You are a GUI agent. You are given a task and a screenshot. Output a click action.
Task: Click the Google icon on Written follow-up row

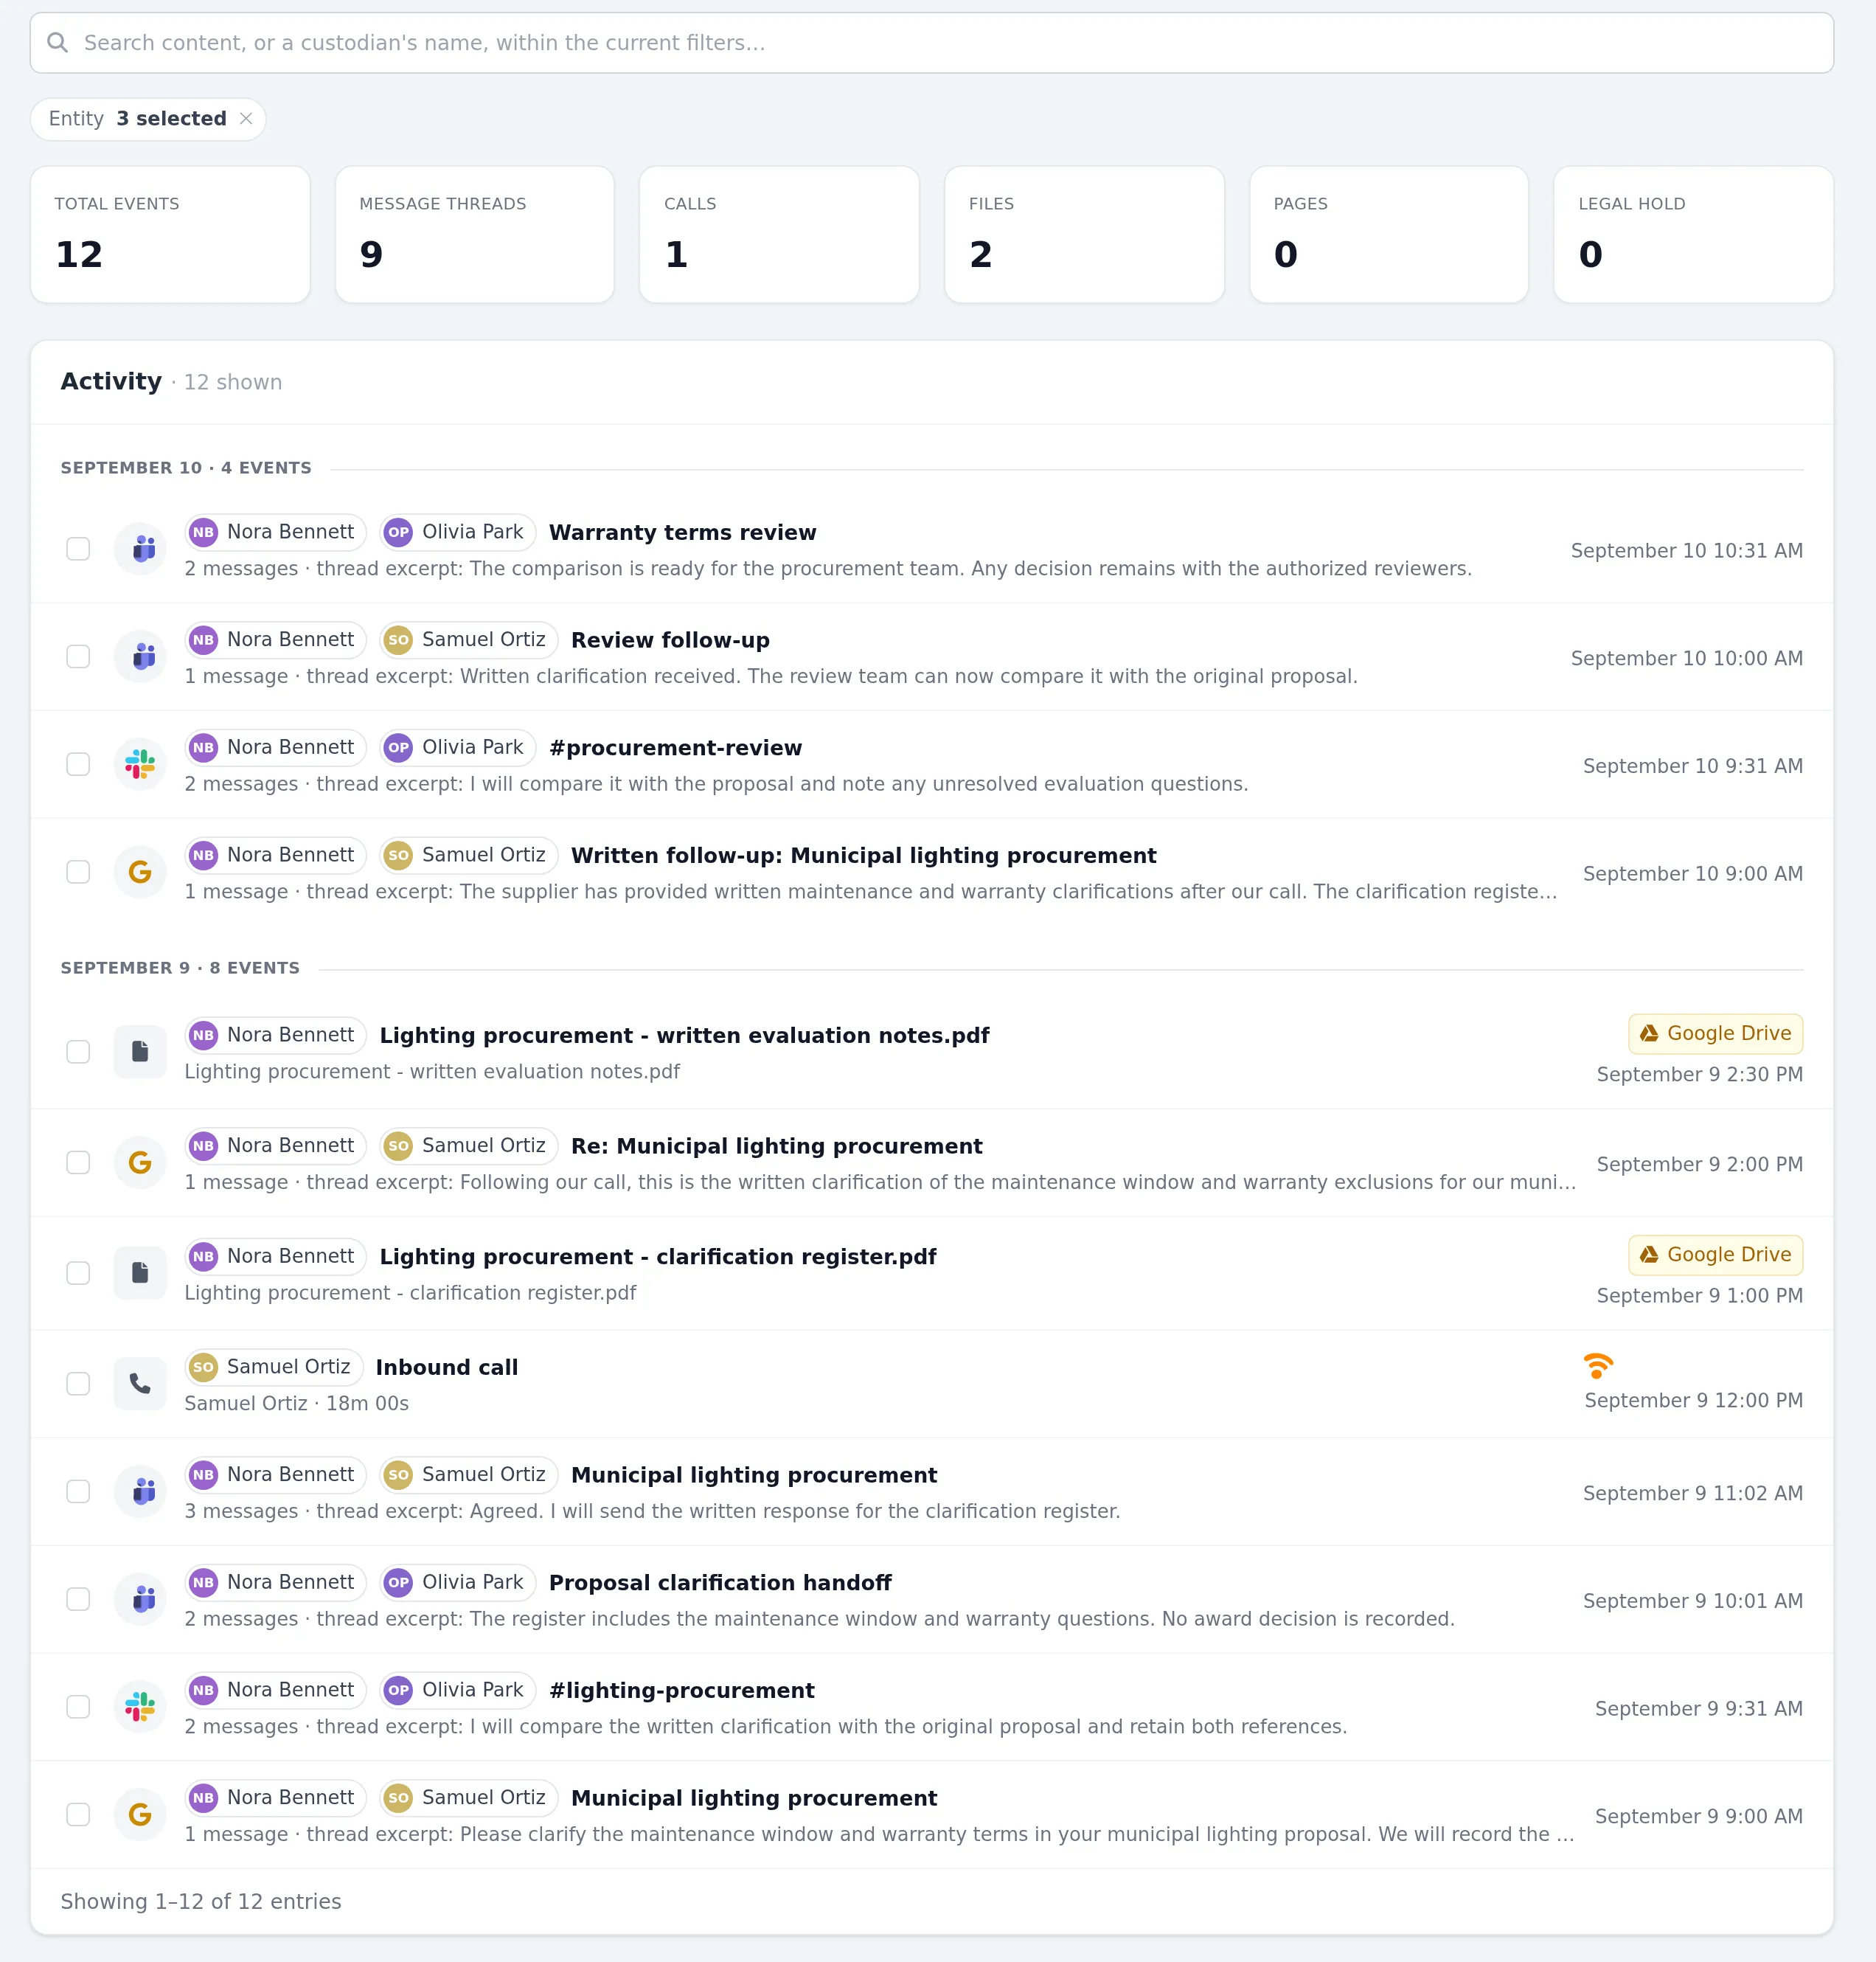[140, 872]
